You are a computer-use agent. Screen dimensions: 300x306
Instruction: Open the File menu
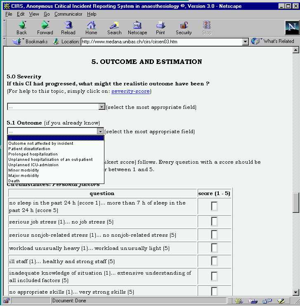(9, 14)
